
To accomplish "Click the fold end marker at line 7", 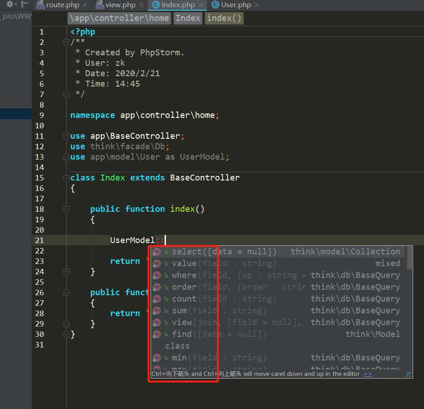I will [66, 94].
